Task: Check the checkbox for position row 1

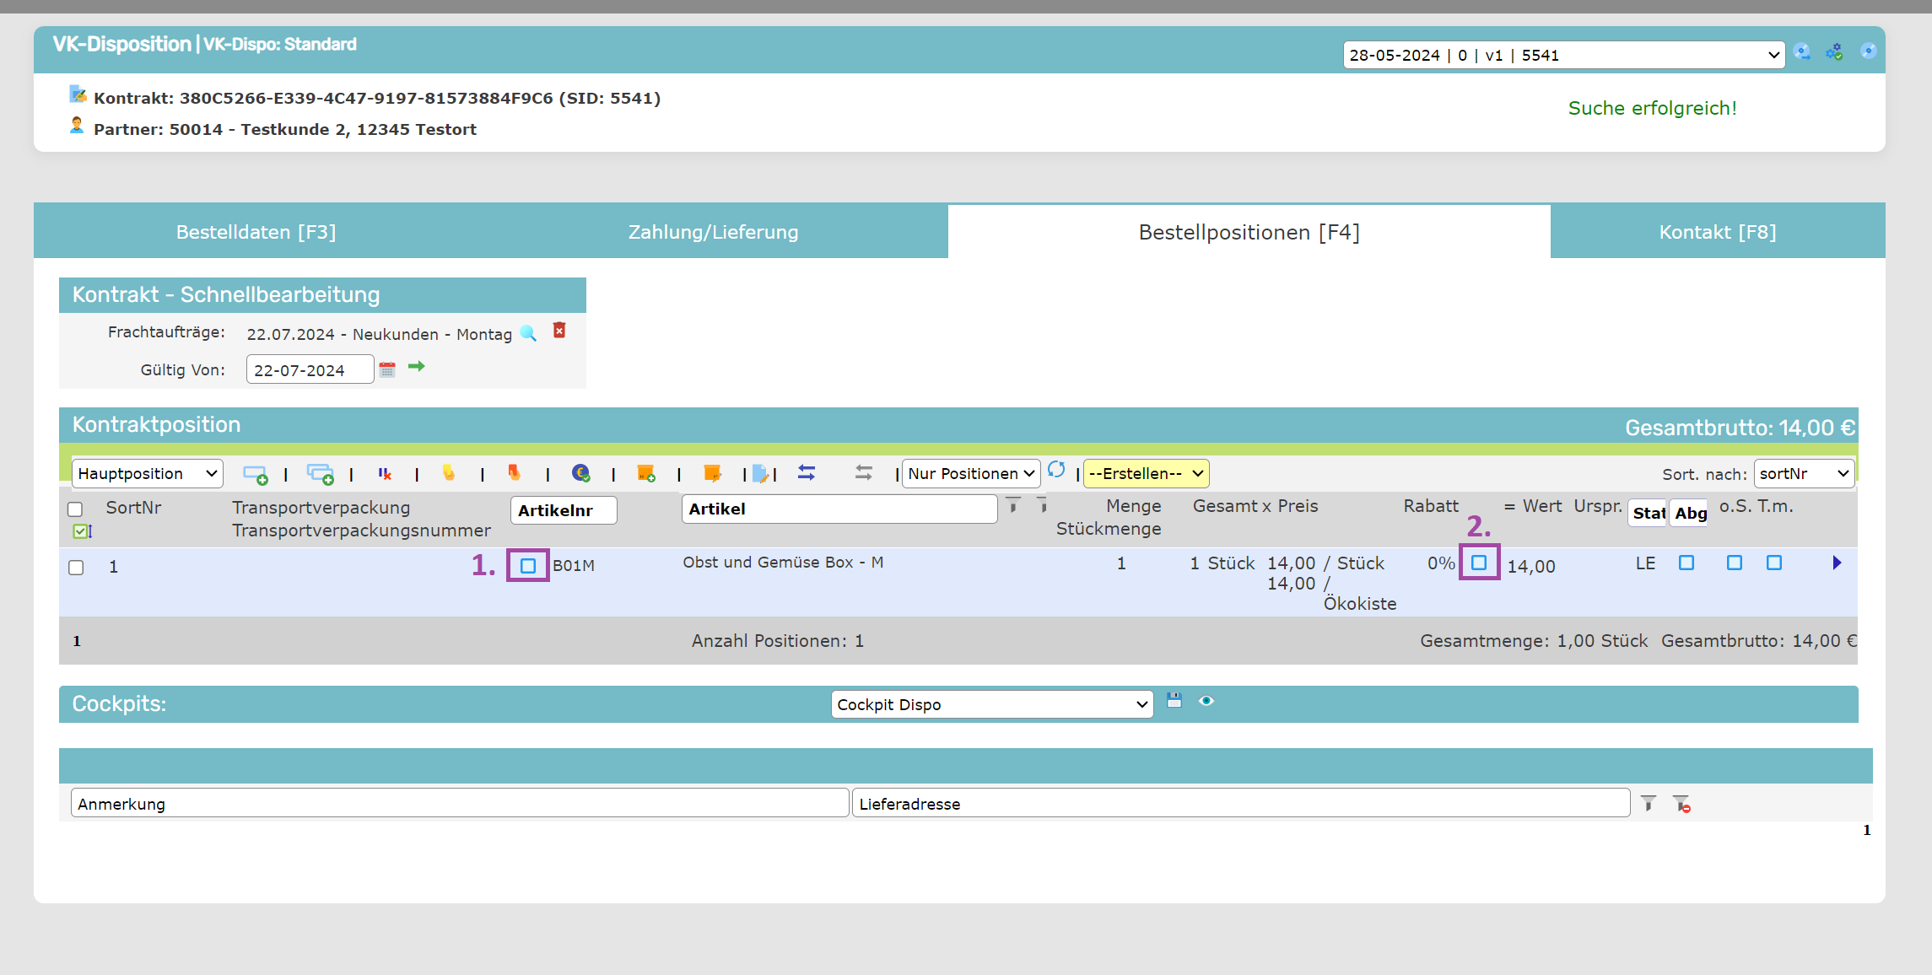Action: coord(76,568)
